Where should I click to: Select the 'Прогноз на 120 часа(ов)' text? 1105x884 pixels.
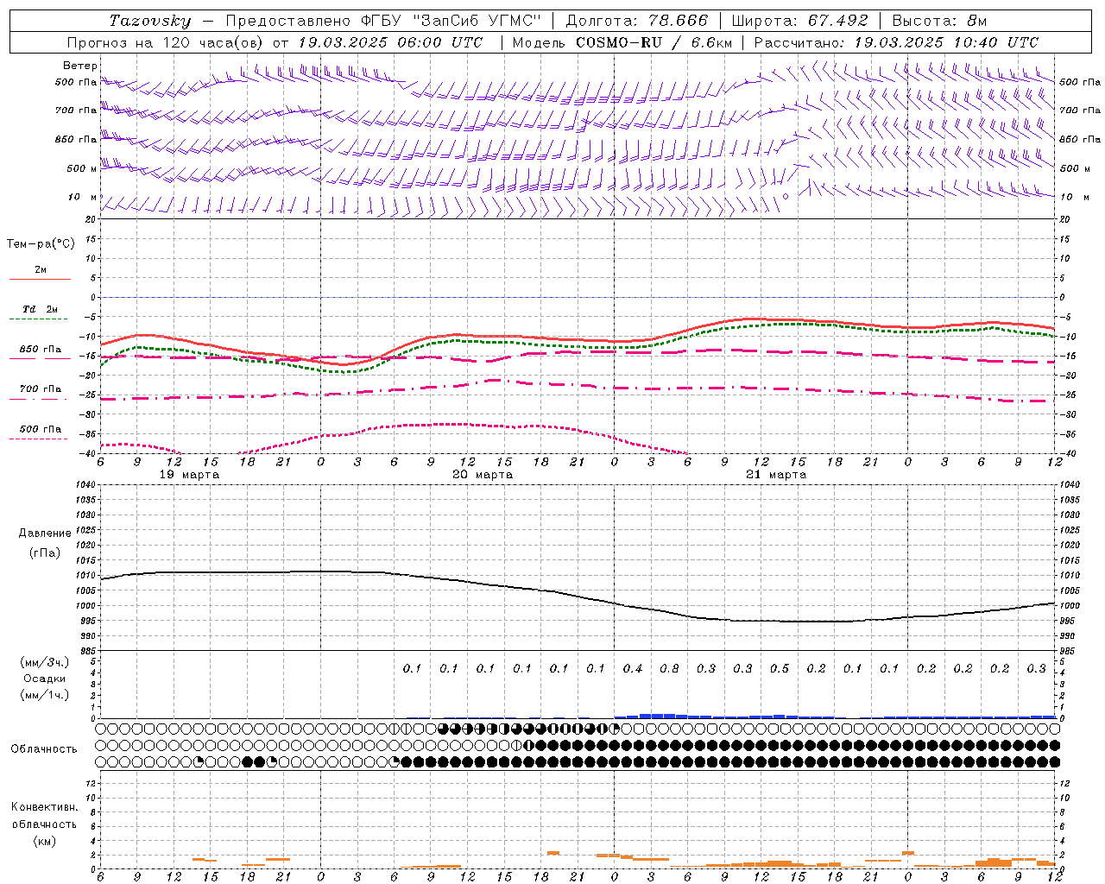pos(166,42)
